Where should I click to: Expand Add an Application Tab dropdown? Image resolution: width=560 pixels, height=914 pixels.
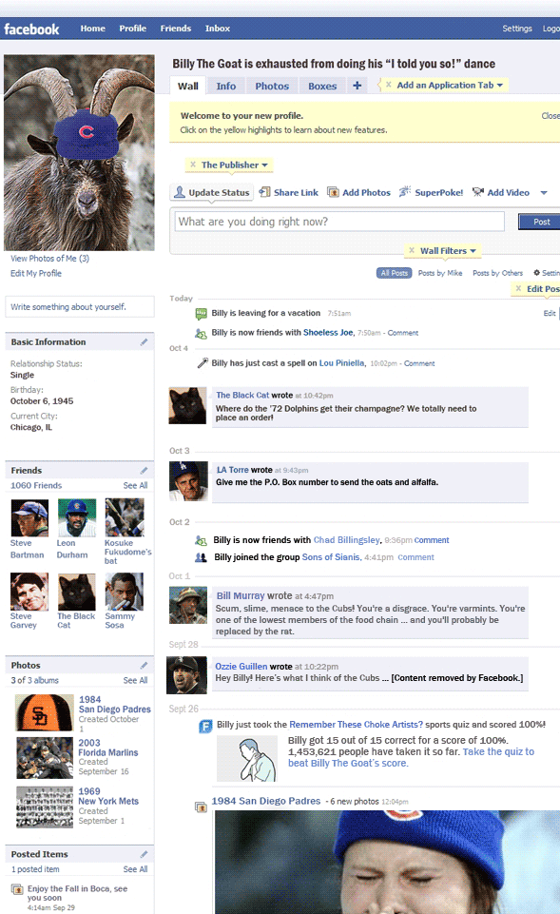pyautogui.click(x=448, y=85)
